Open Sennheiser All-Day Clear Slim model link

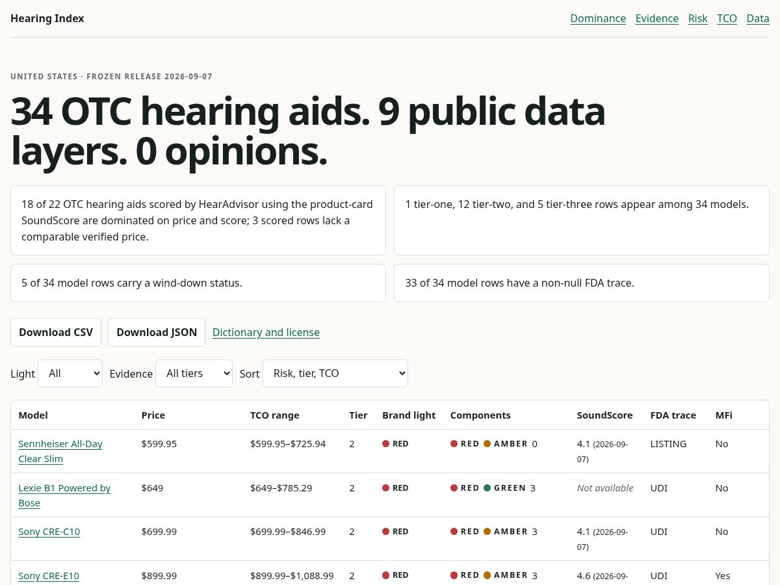[60, 451]
